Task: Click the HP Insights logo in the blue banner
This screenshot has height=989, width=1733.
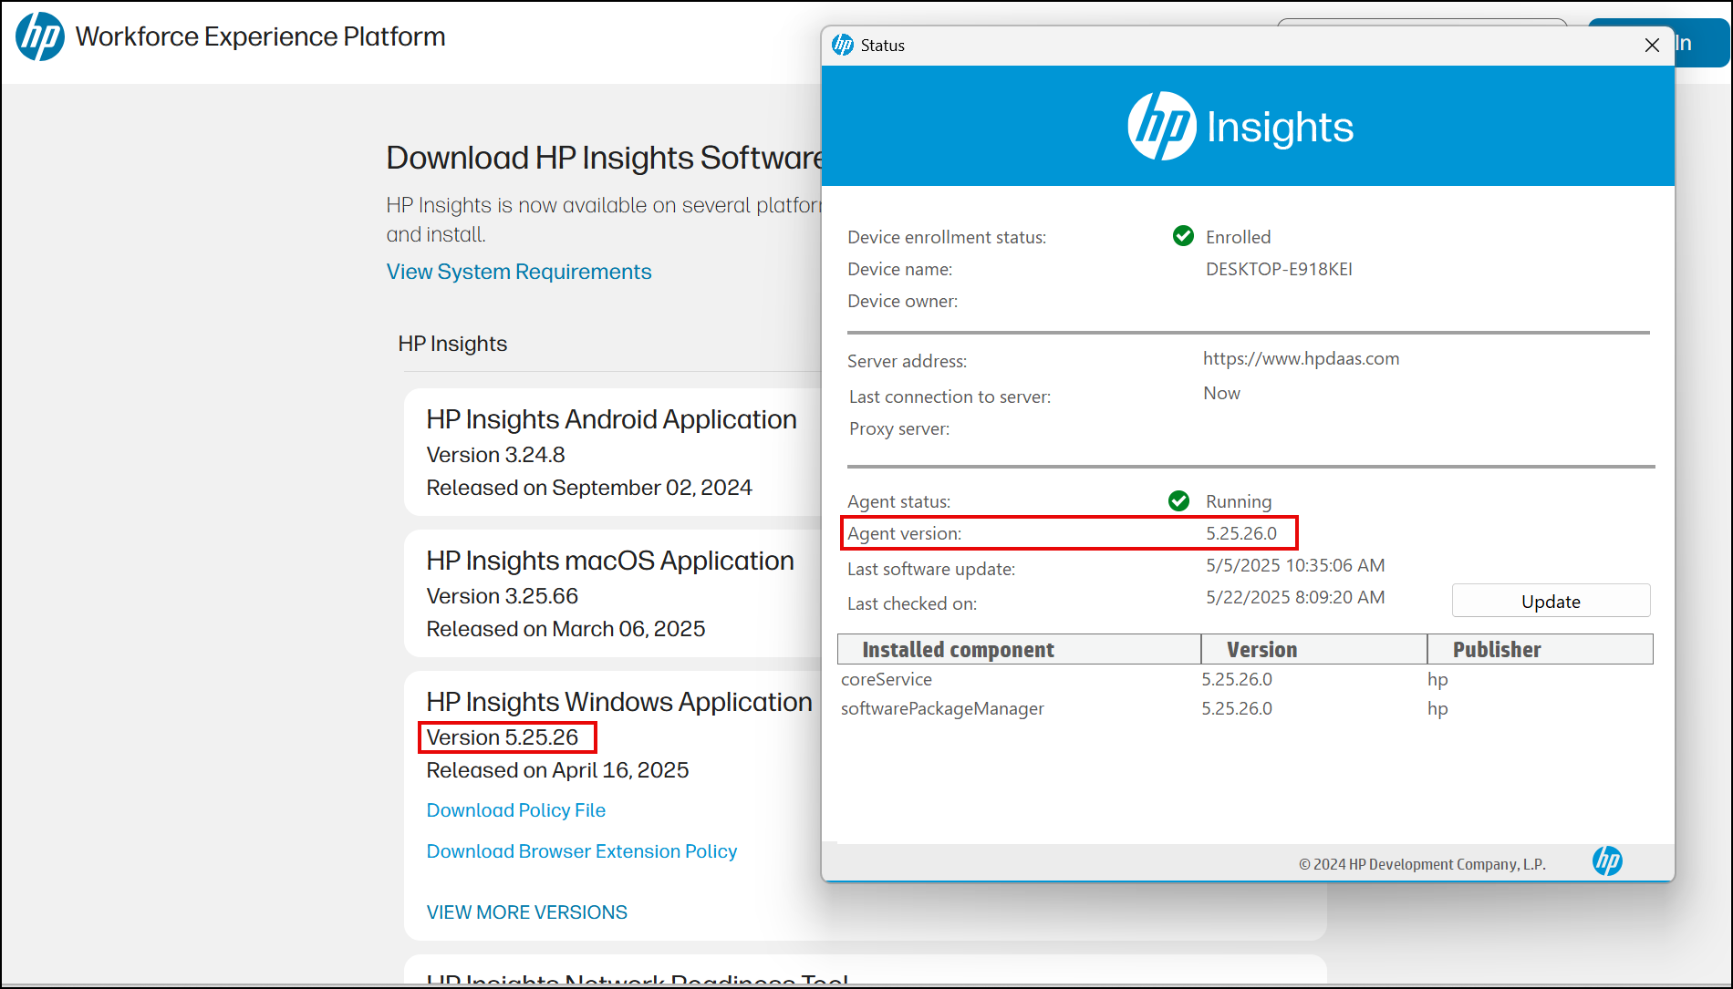Action: point(1240,127)
